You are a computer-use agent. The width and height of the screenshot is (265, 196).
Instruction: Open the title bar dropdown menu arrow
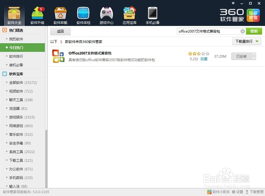click(x=233, y=3)
